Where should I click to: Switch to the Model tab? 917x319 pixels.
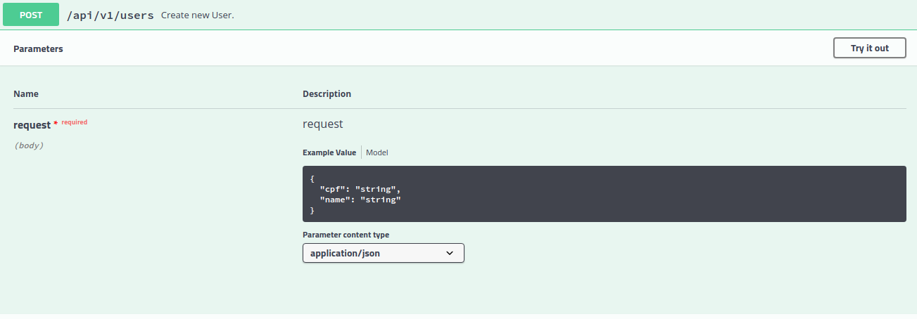(377, 152)
